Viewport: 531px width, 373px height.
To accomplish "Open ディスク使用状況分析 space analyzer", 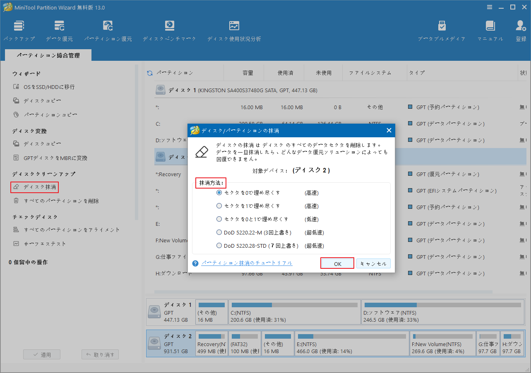I will click(x=234, y=31).
